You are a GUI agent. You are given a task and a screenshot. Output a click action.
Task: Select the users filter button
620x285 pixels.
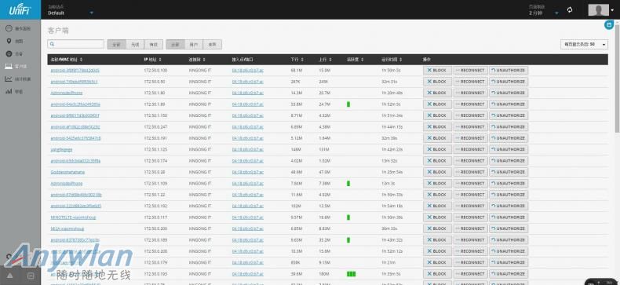point(193,44)
